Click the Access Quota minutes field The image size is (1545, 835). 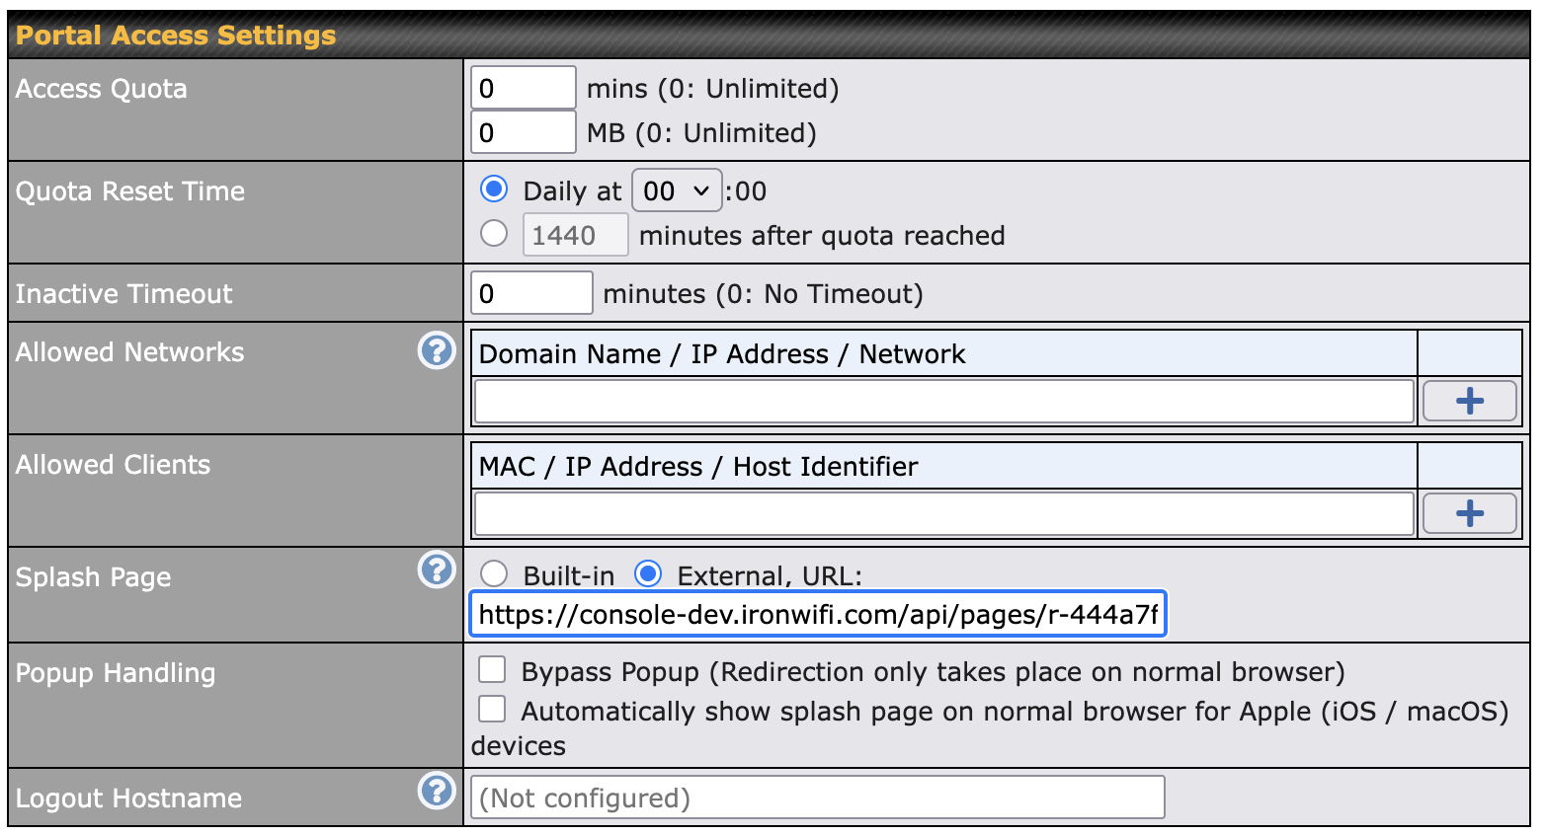coord(523,88)
